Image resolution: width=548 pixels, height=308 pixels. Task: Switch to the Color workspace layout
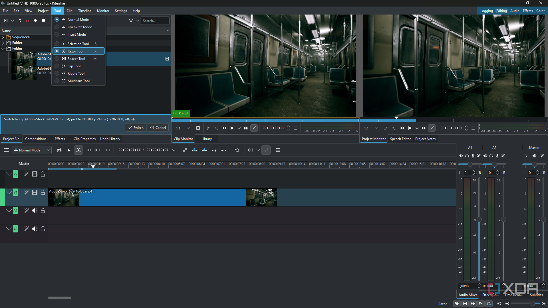(x=540, y=11)
